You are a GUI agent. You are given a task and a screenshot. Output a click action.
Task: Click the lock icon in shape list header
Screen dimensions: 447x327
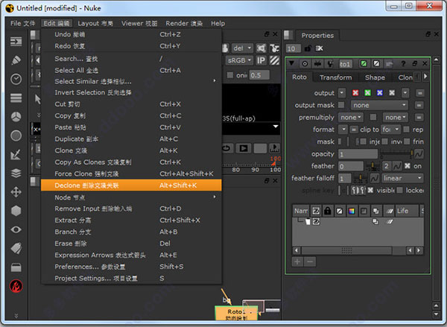(x=328, y=211)
